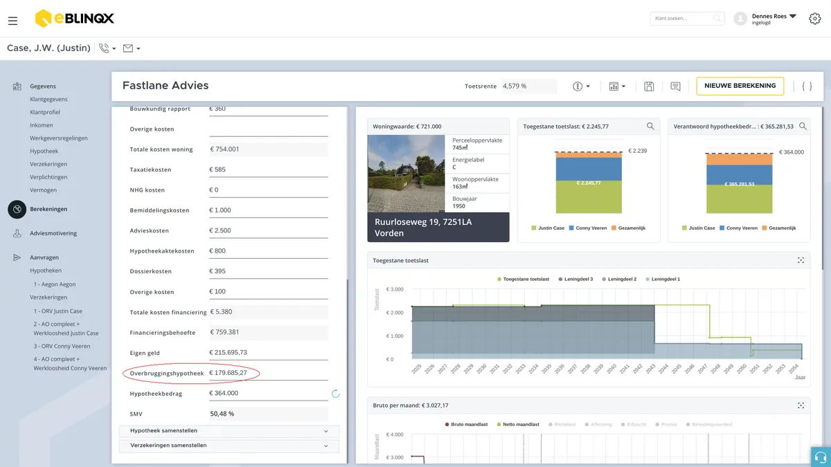Open the phone dropdown next to client name

pyautogui.click(x=107, y=48)
